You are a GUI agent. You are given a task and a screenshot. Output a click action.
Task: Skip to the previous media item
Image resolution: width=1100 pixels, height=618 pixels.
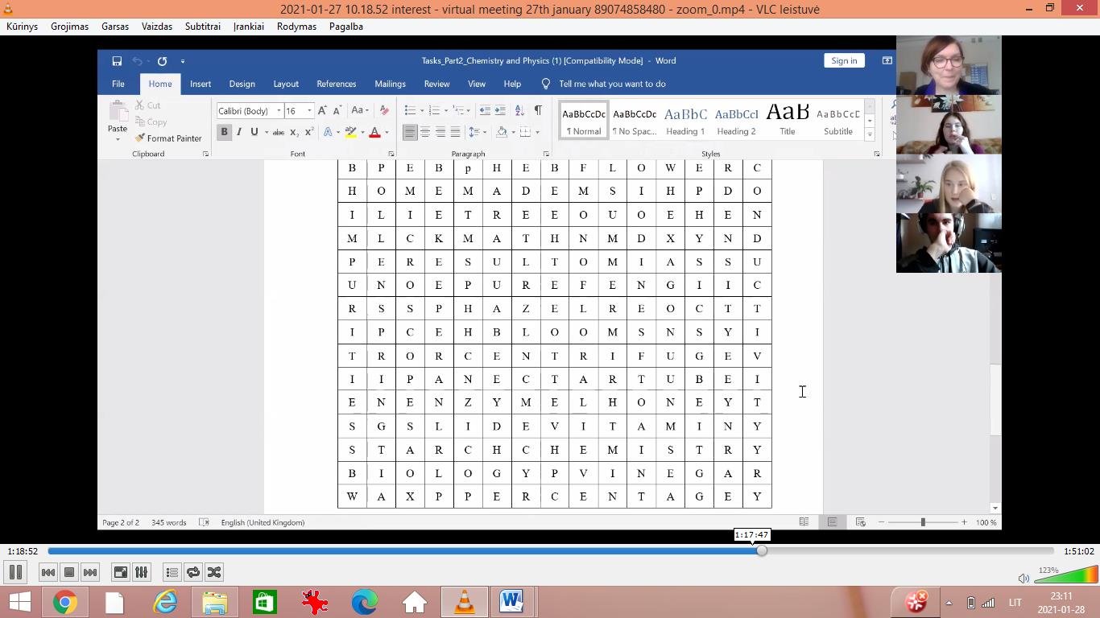click(48, 572)
